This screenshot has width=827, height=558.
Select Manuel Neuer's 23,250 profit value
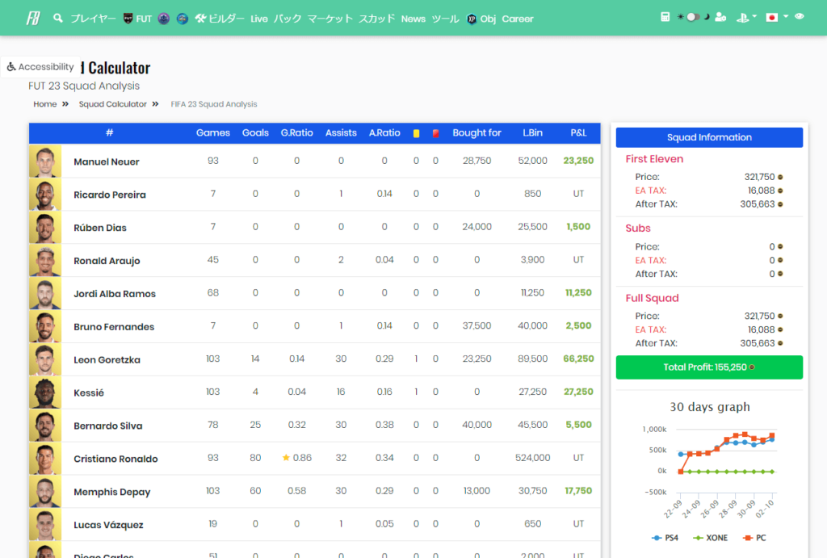pos(578,161)
